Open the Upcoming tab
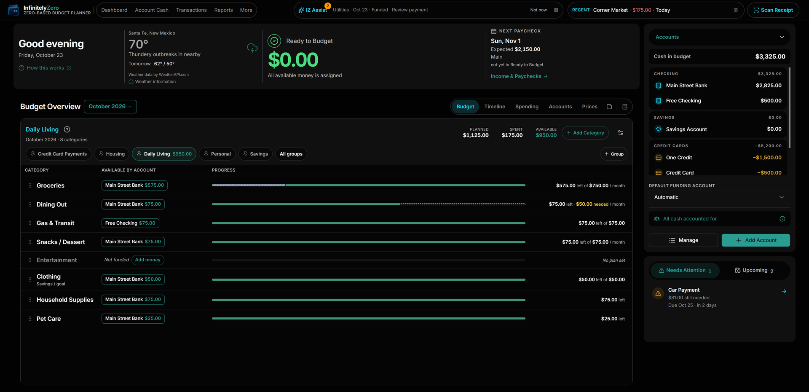 tap(754, 271)
